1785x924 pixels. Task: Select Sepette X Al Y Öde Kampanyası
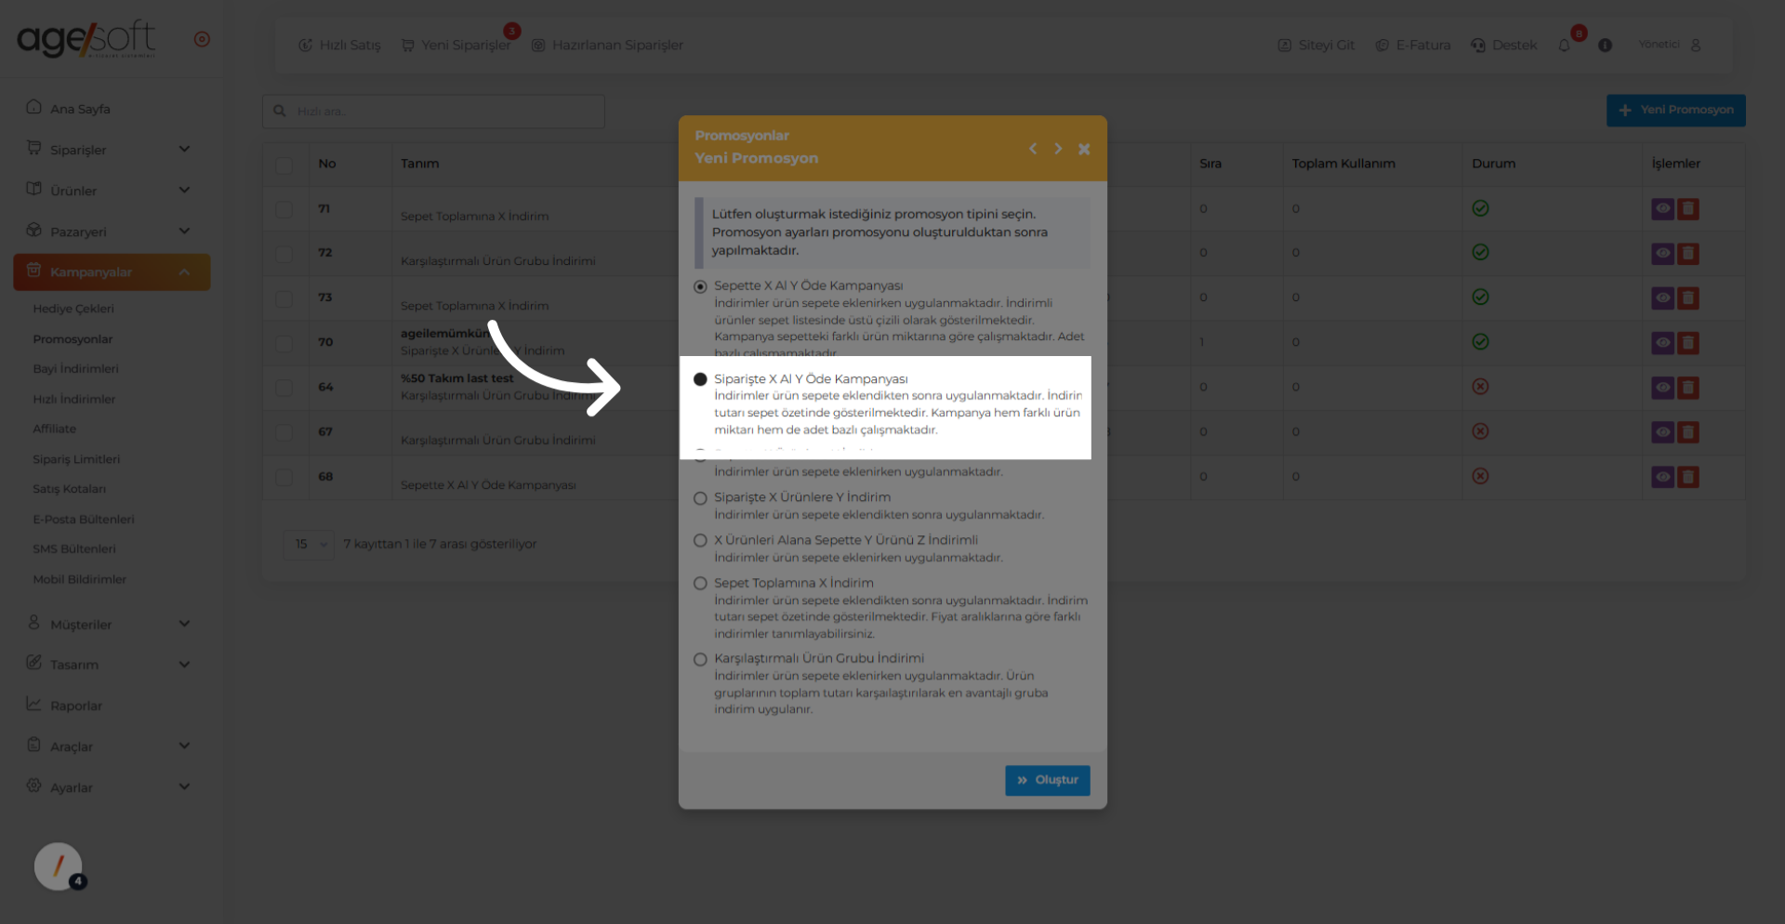click(x=700, y=286)
